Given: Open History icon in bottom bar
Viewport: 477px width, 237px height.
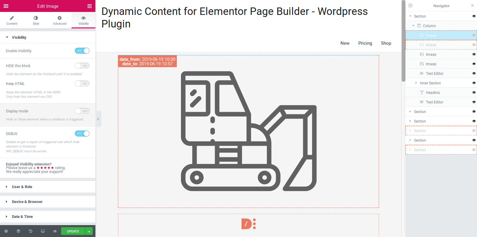Looking at the screenshot, I should tap(30, 231).
